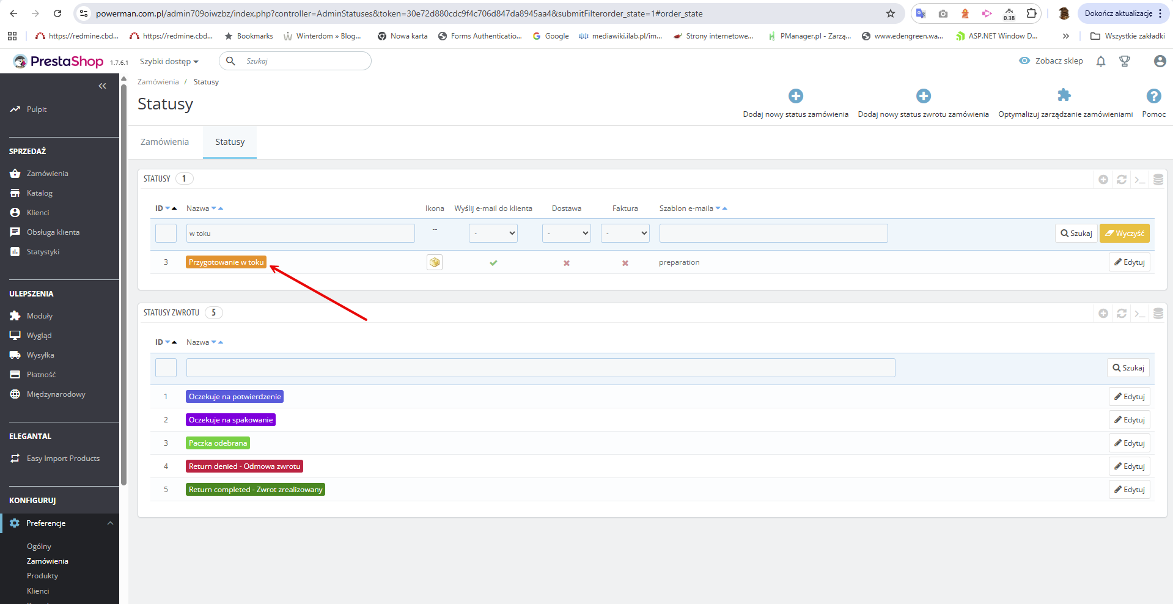The width and height of the screenshot is (1173, 604).
Task: Open the trophy merchant expertise icon
Action: click(1125, 61)
